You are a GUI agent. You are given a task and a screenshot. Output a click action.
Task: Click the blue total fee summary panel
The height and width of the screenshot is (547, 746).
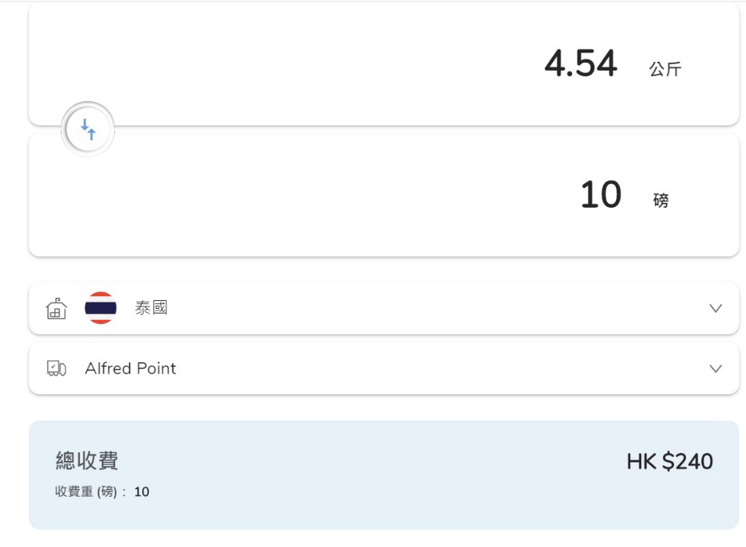(384, 475)
